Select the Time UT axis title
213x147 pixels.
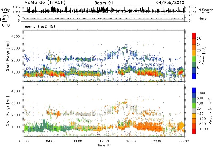pyautogui.click(x=104, y=145)
